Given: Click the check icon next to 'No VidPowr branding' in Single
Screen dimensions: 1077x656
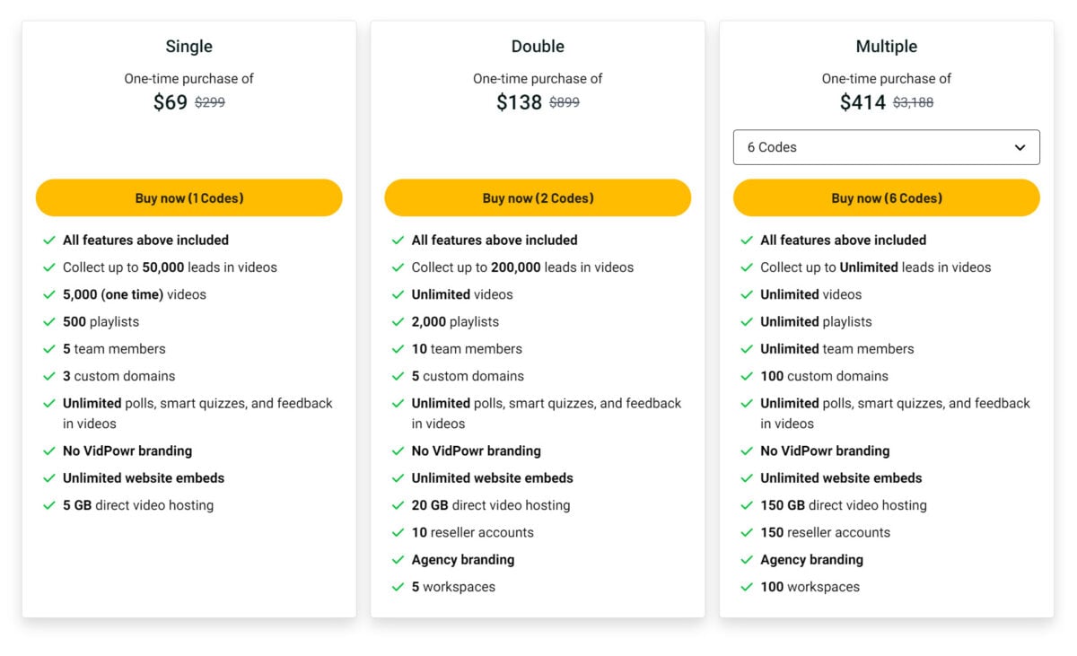Looking at the screenshot, I should point(48,450).
